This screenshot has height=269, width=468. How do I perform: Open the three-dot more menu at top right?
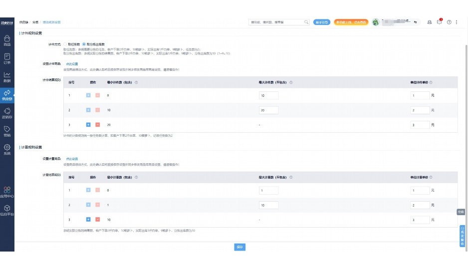tap(457, 22)
